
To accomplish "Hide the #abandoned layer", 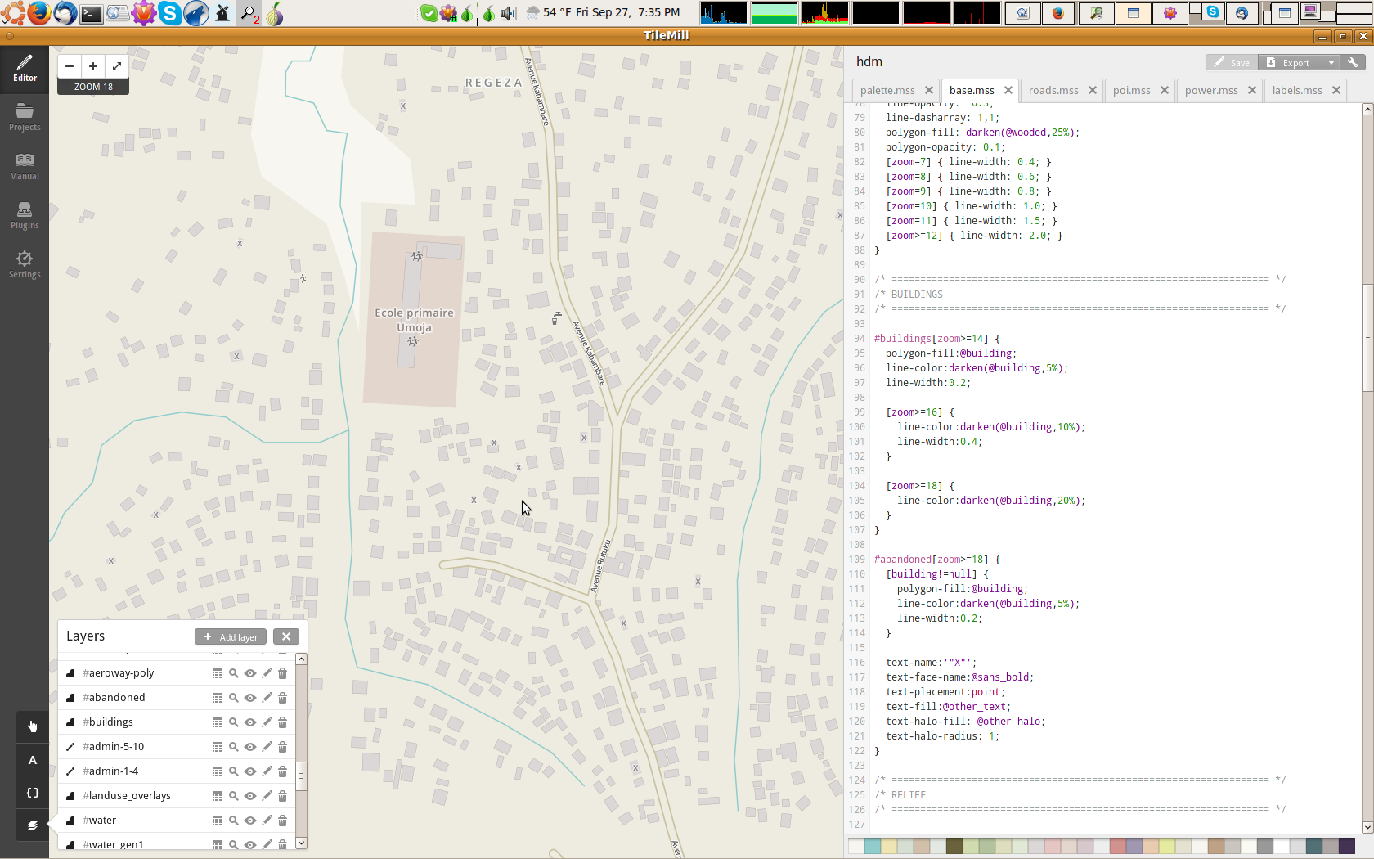I will click(250, 698).
